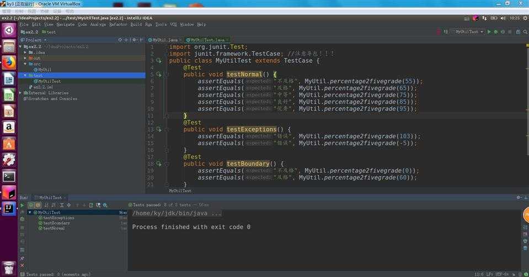Image resolution: width=529 pixels, height=277 pixels.
Task: Click the locate target icon in Project panel
Action: click(x=120, y=40)
